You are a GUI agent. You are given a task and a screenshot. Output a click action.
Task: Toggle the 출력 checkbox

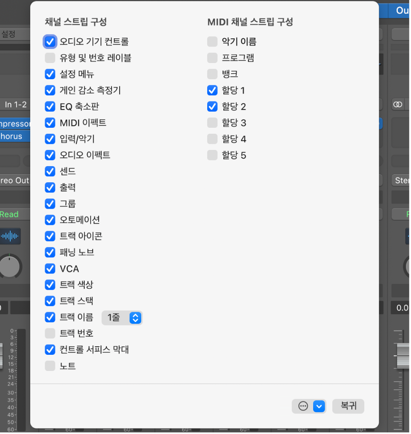coord(50,187)
